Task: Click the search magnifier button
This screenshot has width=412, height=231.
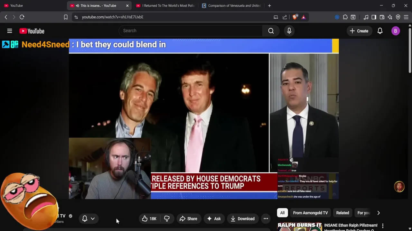Action: click(x=271, y=31)
